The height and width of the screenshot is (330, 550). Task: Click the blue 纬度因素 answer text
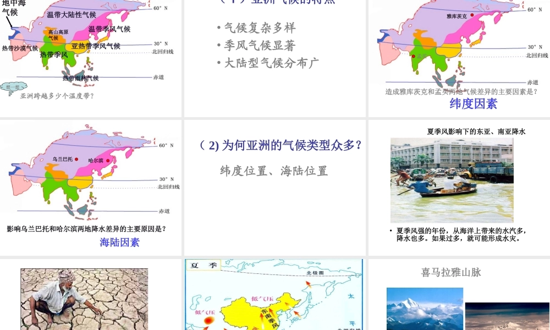click(473, 103)
